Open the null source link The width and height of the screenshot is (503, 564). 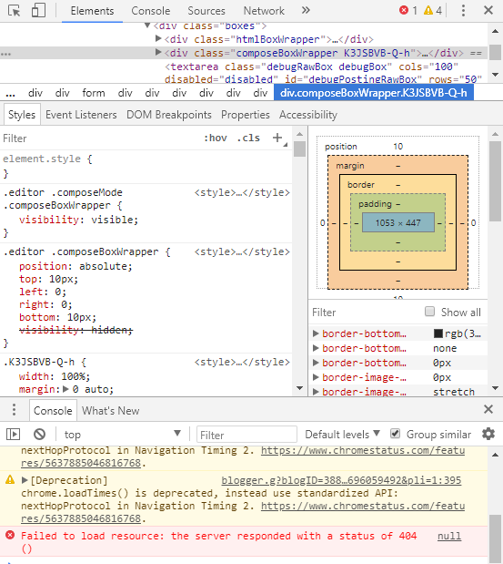click(449, 536)
